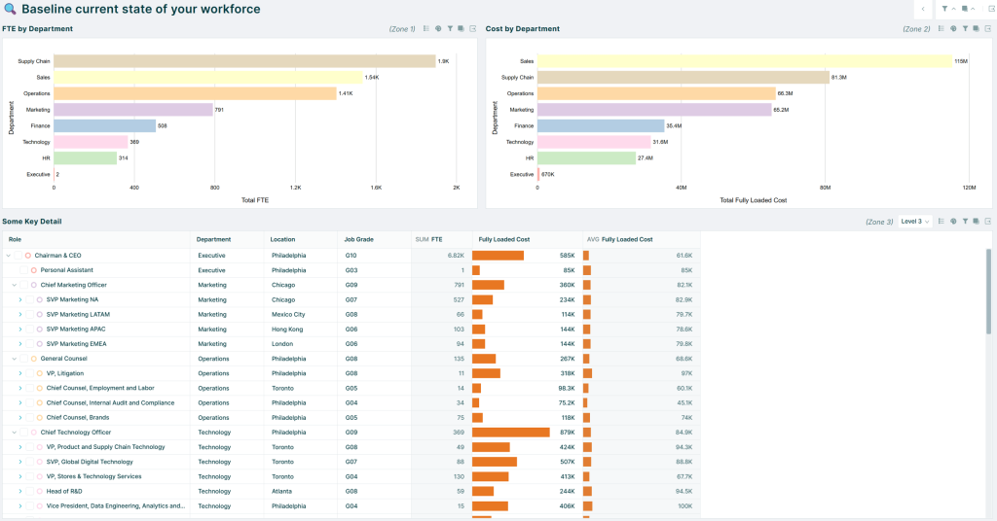This screenshot has width=997, height=521.
Task: Collapse the General Counsel row
Action: click(14, 359)
